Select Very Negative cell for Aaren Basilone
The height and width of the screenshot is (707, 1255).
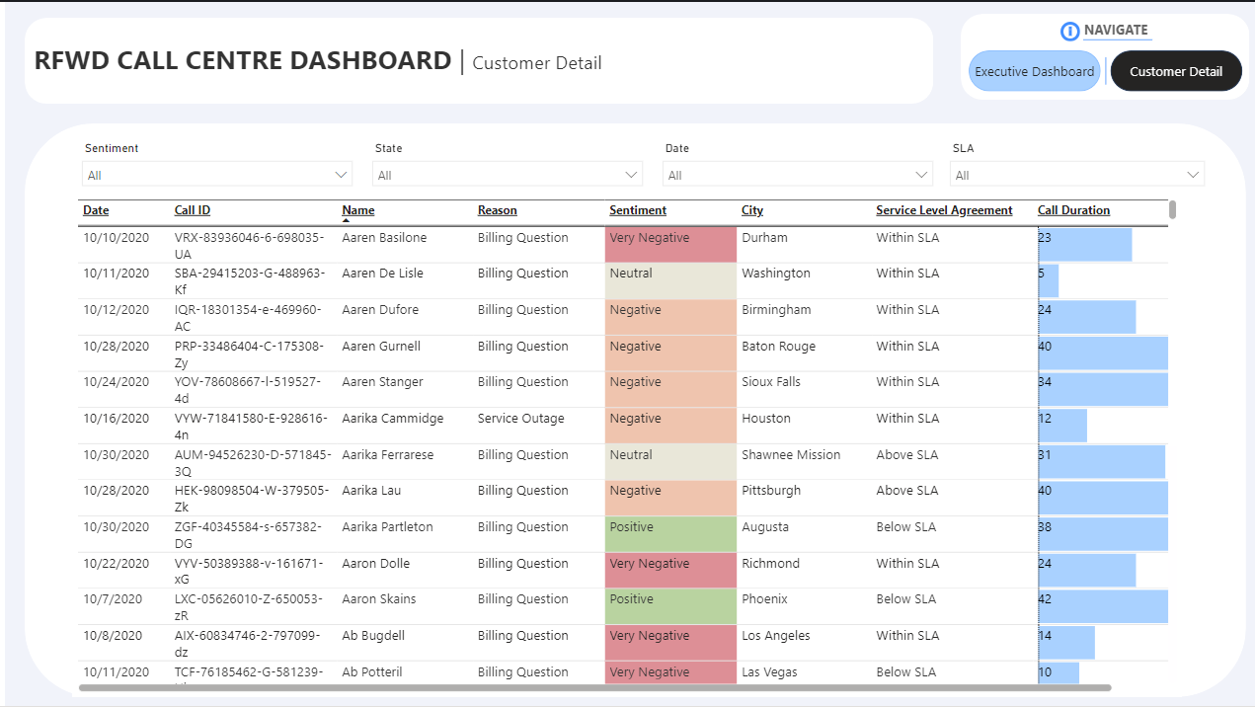670,245
